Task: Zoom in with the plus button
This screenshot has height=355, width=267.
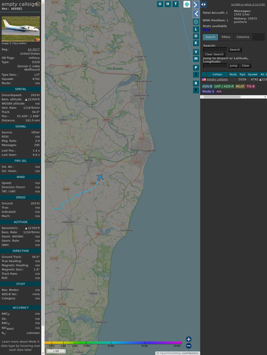Action: 189,339
